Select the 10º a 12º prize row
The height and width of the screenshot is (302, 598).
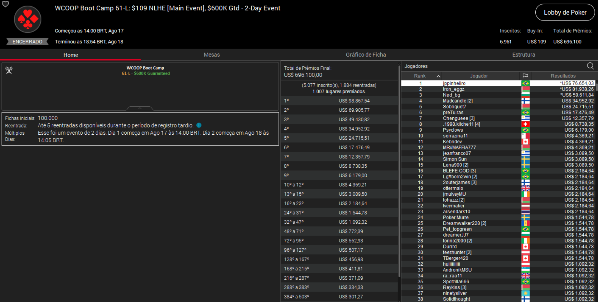[339, 185]
